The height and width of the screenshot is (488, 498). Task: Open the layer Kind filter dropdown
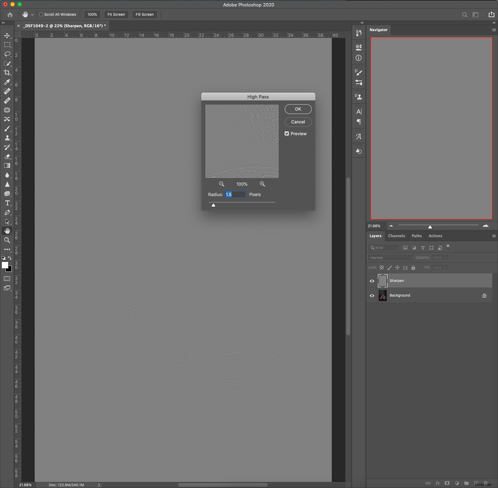tap(383, 248)
